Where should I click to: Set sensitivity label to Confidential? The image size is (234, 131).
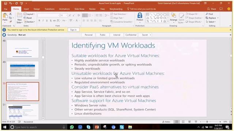[x=131, y=35]
